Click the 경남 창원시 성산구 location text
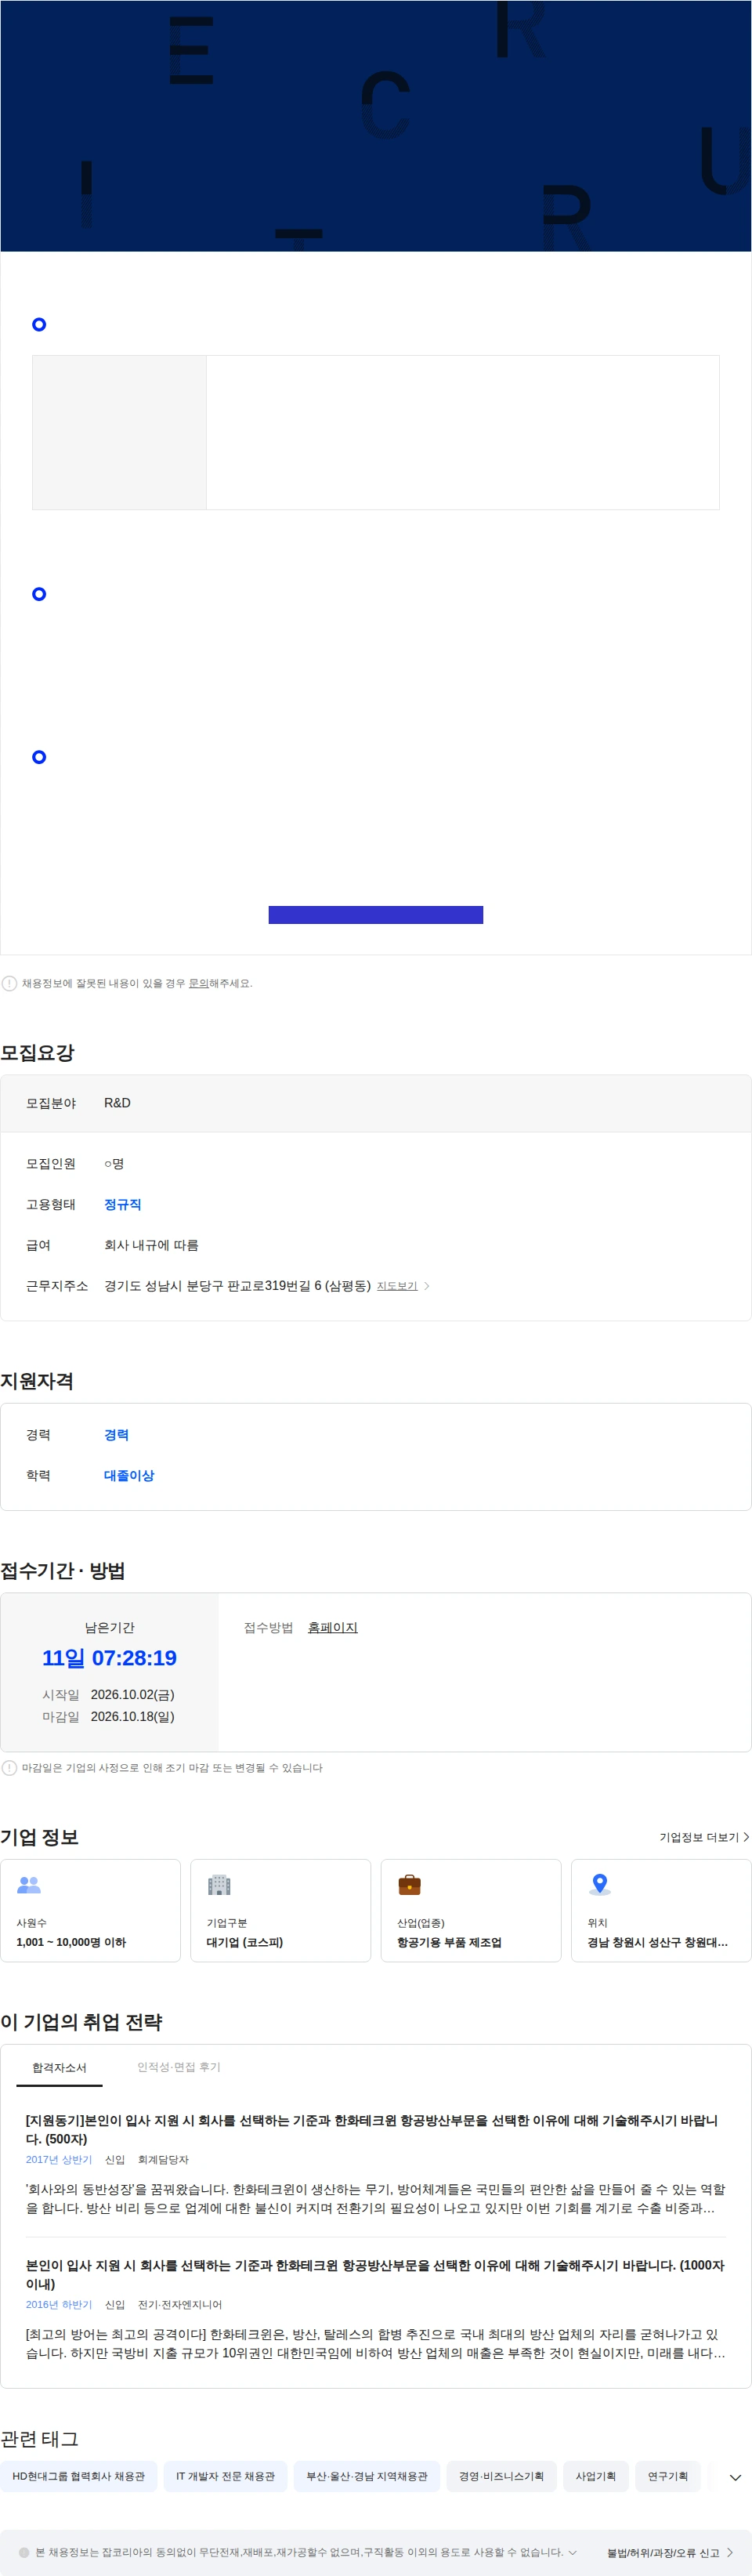This screenshot has height=2576, width=752. point(657,1941)
